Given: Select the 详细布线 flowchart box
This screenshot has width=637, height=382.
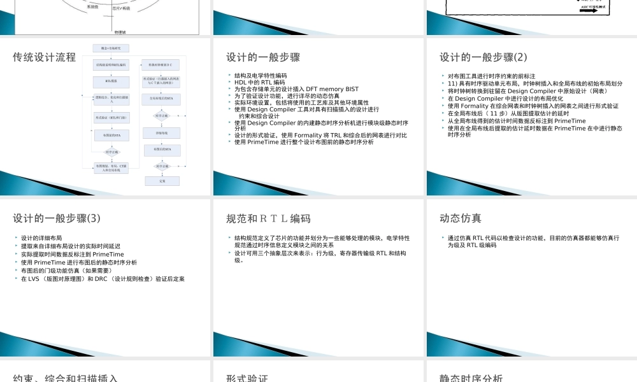Looking at the screenshot, I should pyautogui.click(x=162, y=133).
